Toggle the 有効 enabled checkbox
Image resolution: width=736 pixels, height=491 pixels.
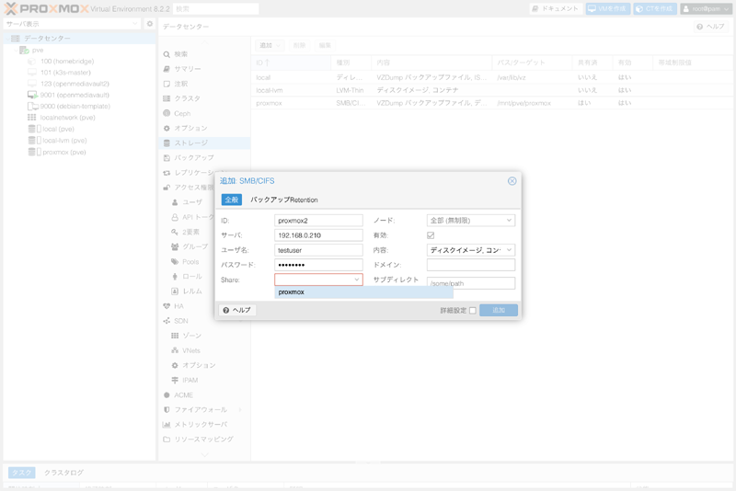click(431, 235)
